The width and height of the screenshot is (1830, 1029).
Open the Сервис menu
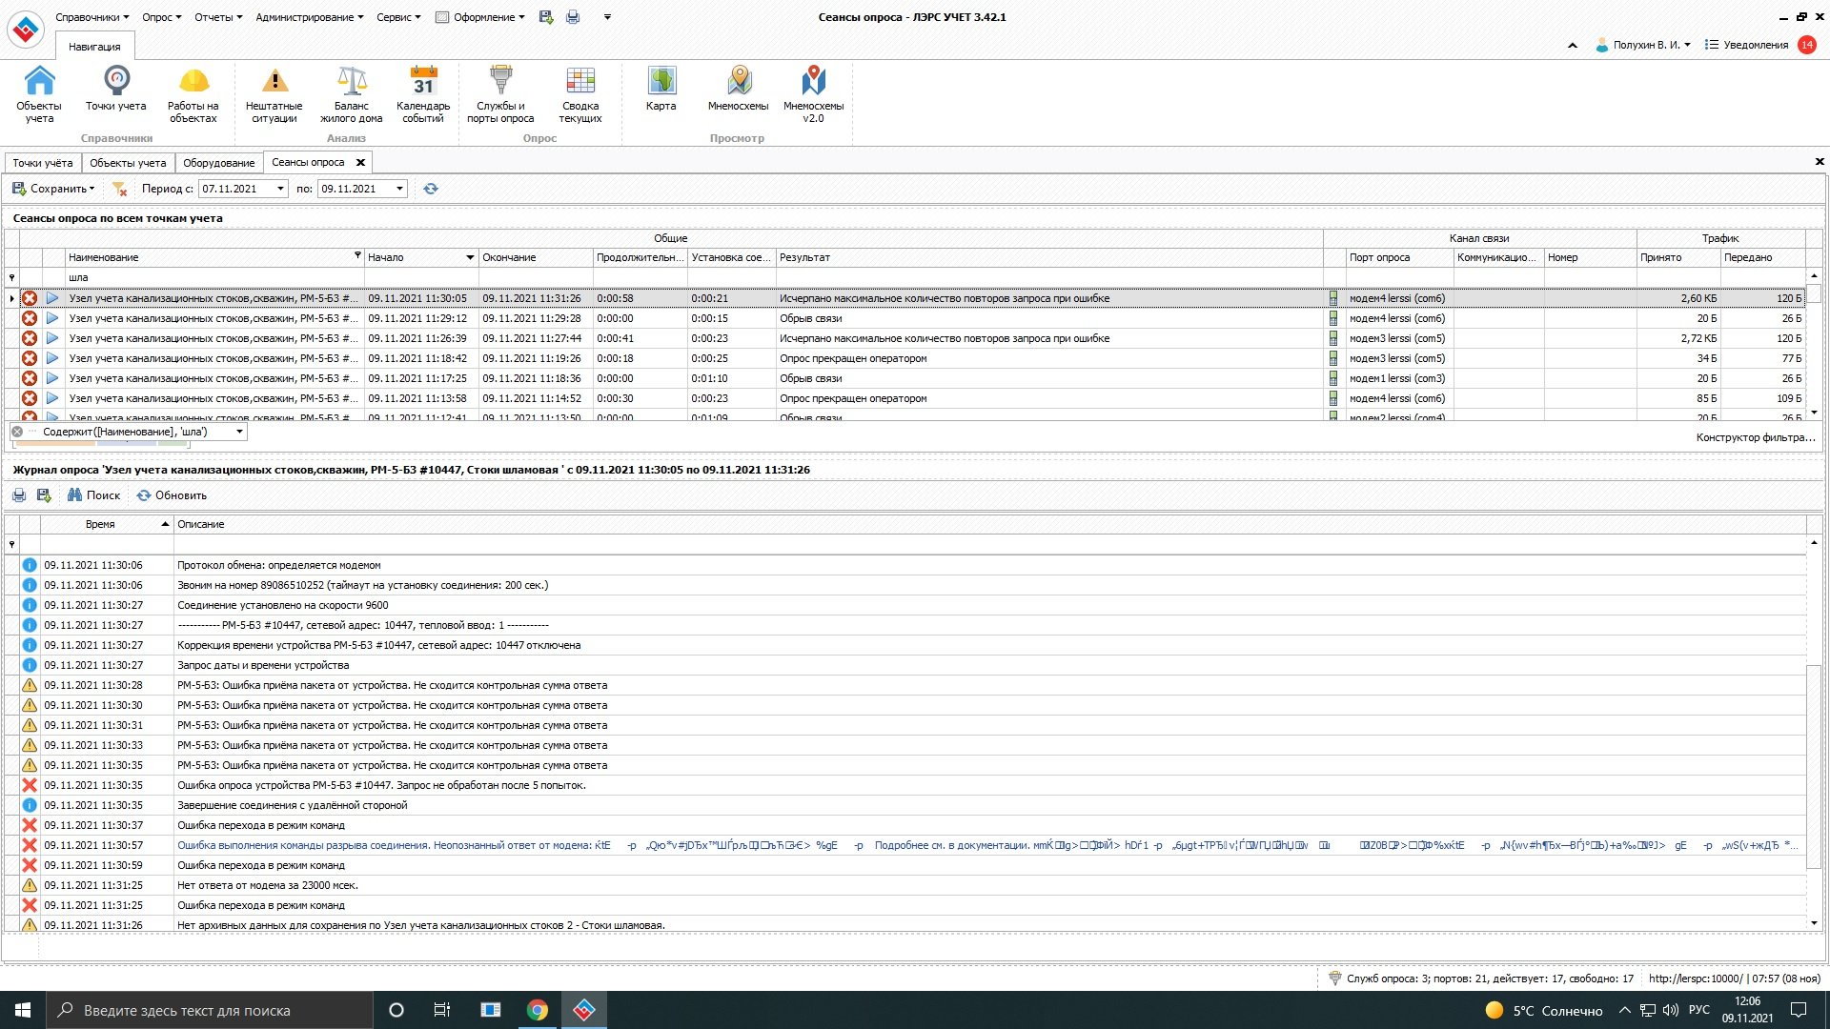click(x=398, y=17)
